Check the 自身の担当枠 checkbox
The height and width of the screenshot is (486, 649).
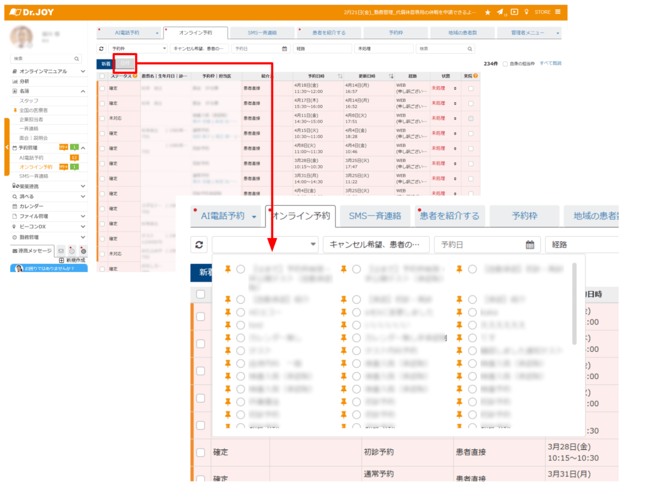[504, 64]
